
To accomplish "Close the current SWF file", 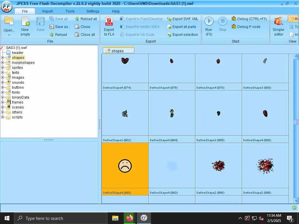I will 82,27.
